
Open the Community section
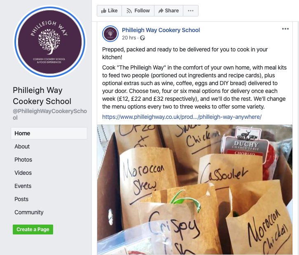[29, 212]
